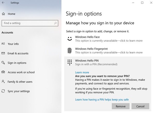Screen dimensions: 155x113
Task: Click the Windows Hello Face smiley icon
Action: (x=69, y=39)
